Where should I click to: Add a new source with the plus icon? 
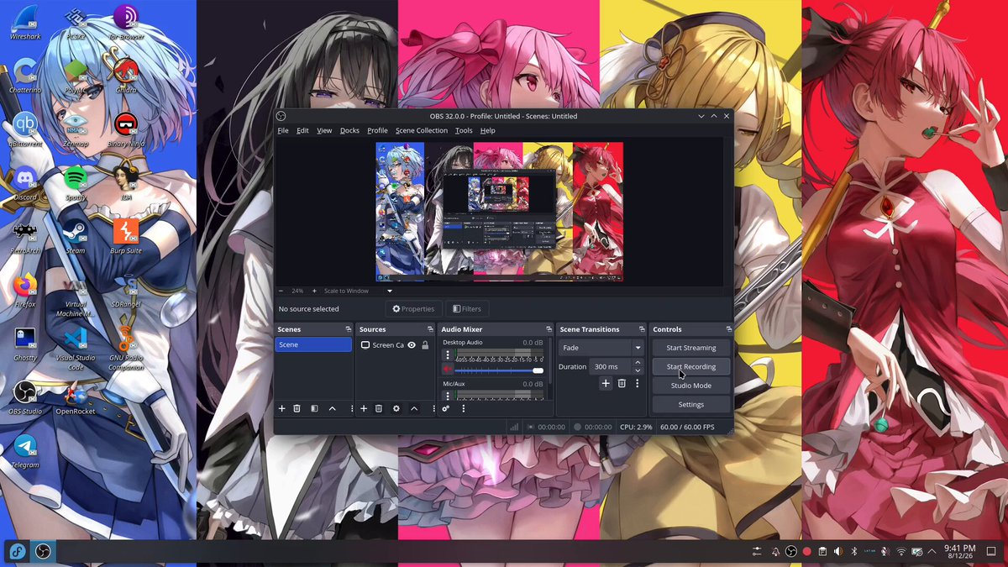click(x=364, y=408)
